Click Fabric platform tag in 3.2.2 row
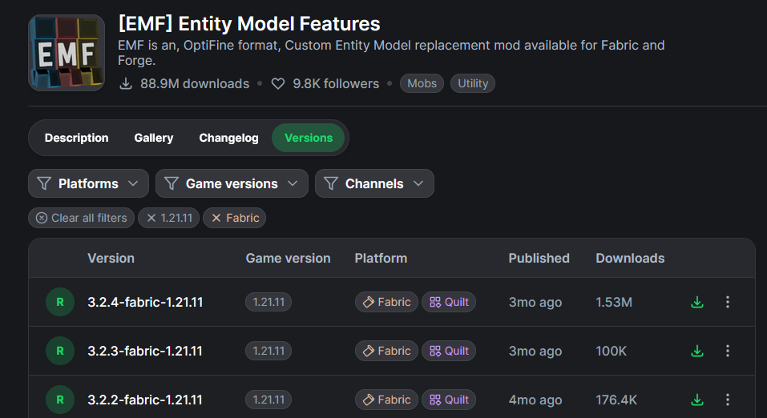 tap(386, 400)
